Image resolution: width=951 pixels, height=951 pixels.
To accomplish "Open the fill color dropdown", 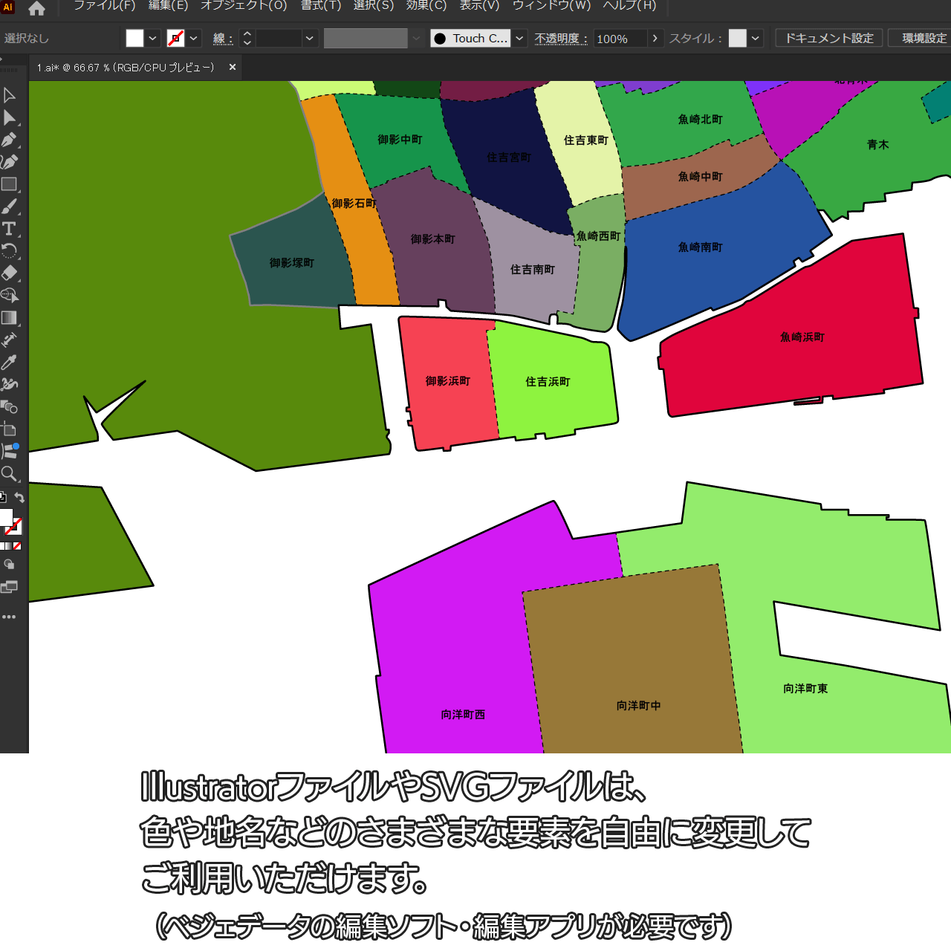I will pos(153,39).
